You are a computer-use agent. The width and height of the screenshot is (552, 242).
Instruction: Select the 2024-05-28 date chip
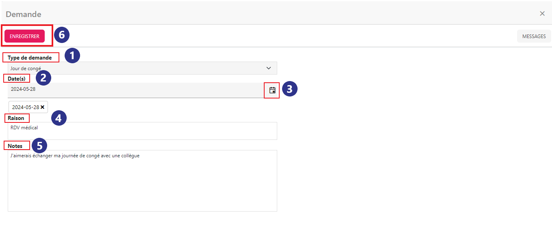click(x=26, y=107)
